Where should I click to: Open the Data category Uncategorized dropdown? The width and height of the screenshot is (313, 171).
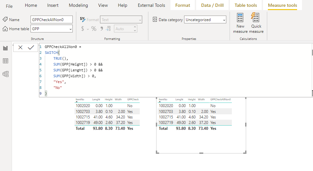(205, 19)
